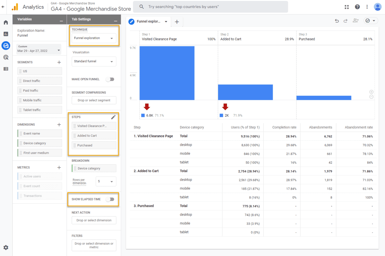385x256 pixels.
Task: Open Admin settings gear icon
Action: (x=6, y=248)
